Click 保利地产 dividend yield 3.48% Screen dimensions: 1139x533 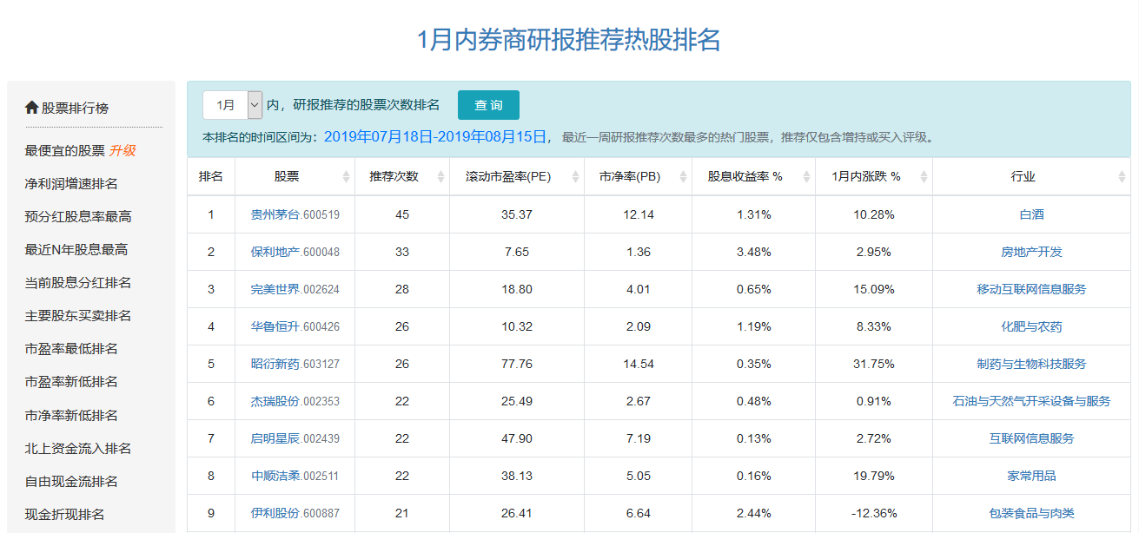[753, 252]
